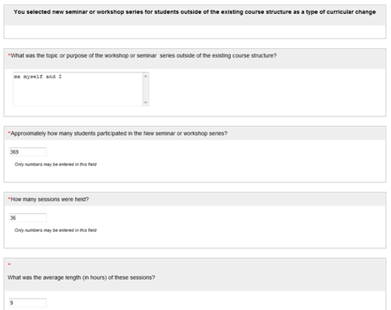
Task: Click the empty white strip beneath the heading banner
Action: pos(195,32)
